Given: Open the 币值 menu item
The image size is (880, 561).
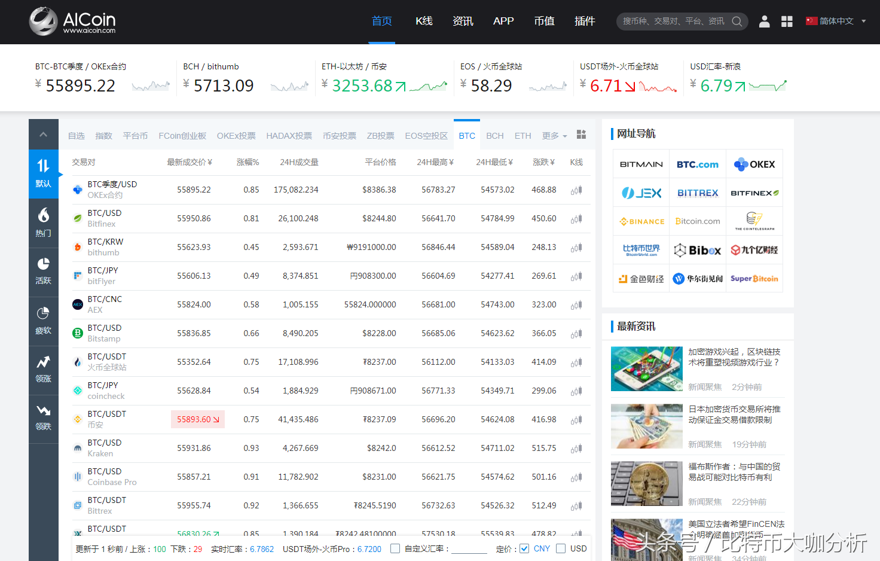Looking at the screenshot, I should [x=544, y=21].
